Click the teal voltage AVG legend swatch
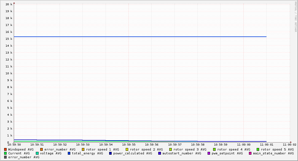The height and width of the screenshot is (161, 298). coord(37,153)
